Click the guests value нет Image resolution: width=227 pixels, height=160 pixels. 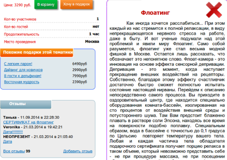(96, 27)
